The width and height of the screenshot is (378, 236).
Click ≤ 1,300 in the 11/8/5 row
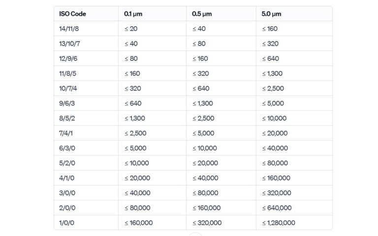[272, 73]
